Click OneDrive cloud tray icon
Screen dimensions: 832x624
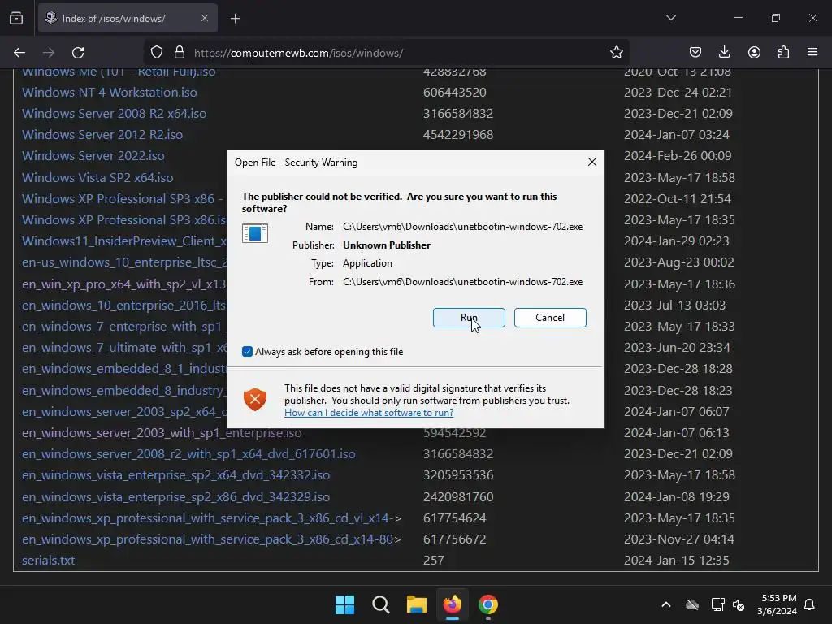(x=692, y=604)
